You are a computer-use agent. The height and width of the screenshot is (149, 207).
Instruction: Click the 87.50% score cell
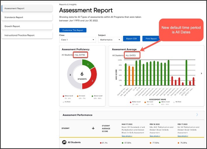pyautogui.click(x=127, y=143)
